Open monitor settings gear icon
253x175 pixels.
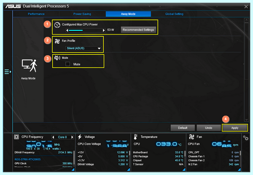tap(246, 138)
